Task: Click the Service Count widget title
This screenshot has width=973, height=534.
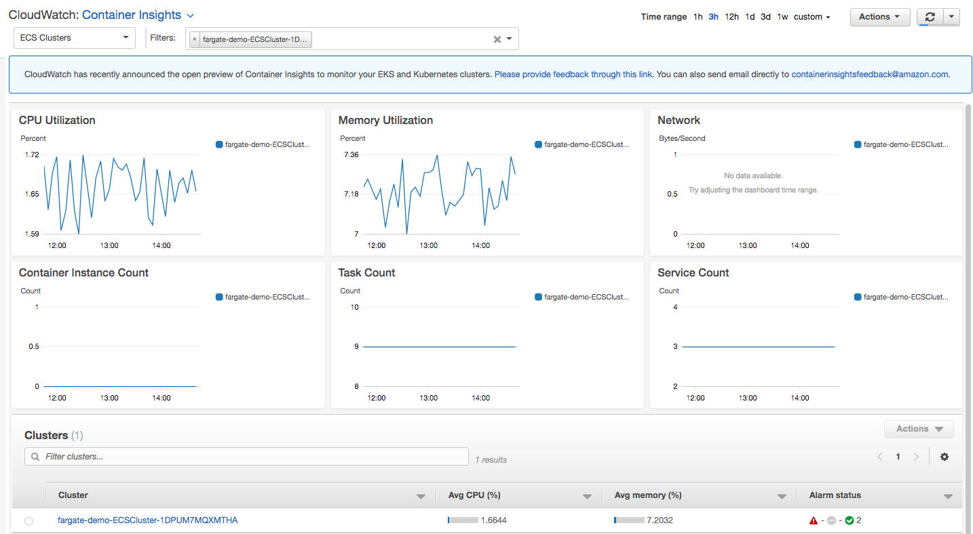Action: [693, 273]
